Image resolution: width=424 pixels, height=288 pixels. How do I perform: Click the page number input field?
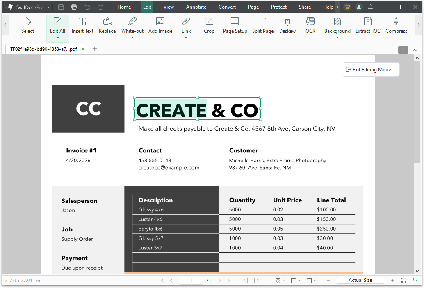pyautogui.click(x=191, y=280)
